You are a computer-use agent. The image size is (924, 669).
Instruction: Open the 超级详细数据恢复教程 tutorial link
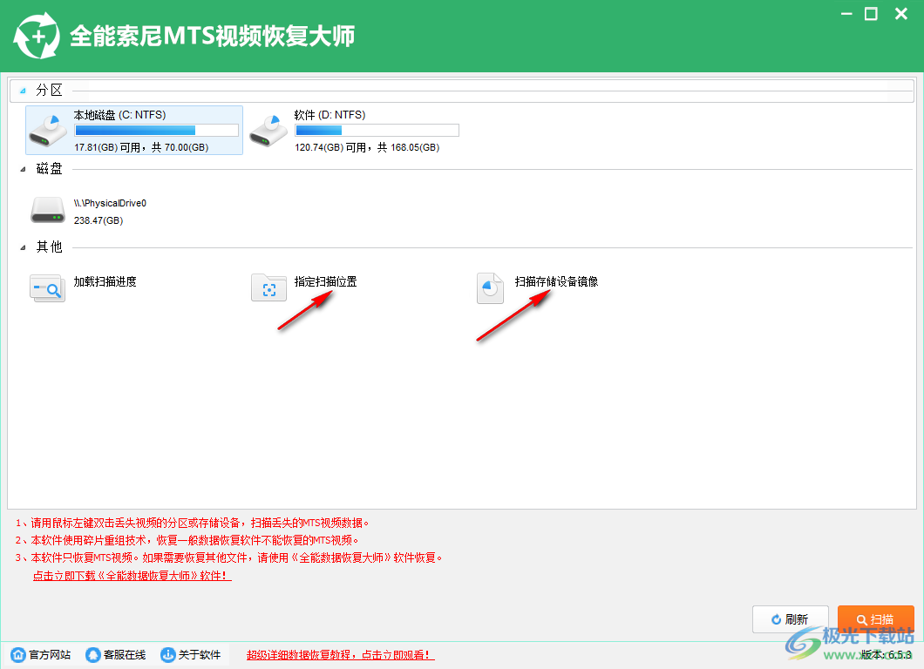tap(341, 654)
